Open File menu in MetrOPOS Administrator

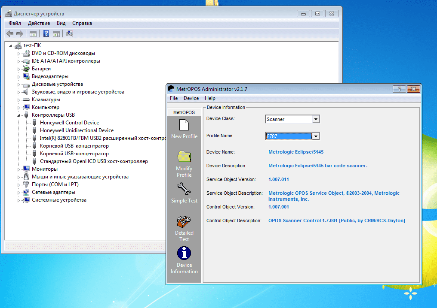tap(174, 98)
